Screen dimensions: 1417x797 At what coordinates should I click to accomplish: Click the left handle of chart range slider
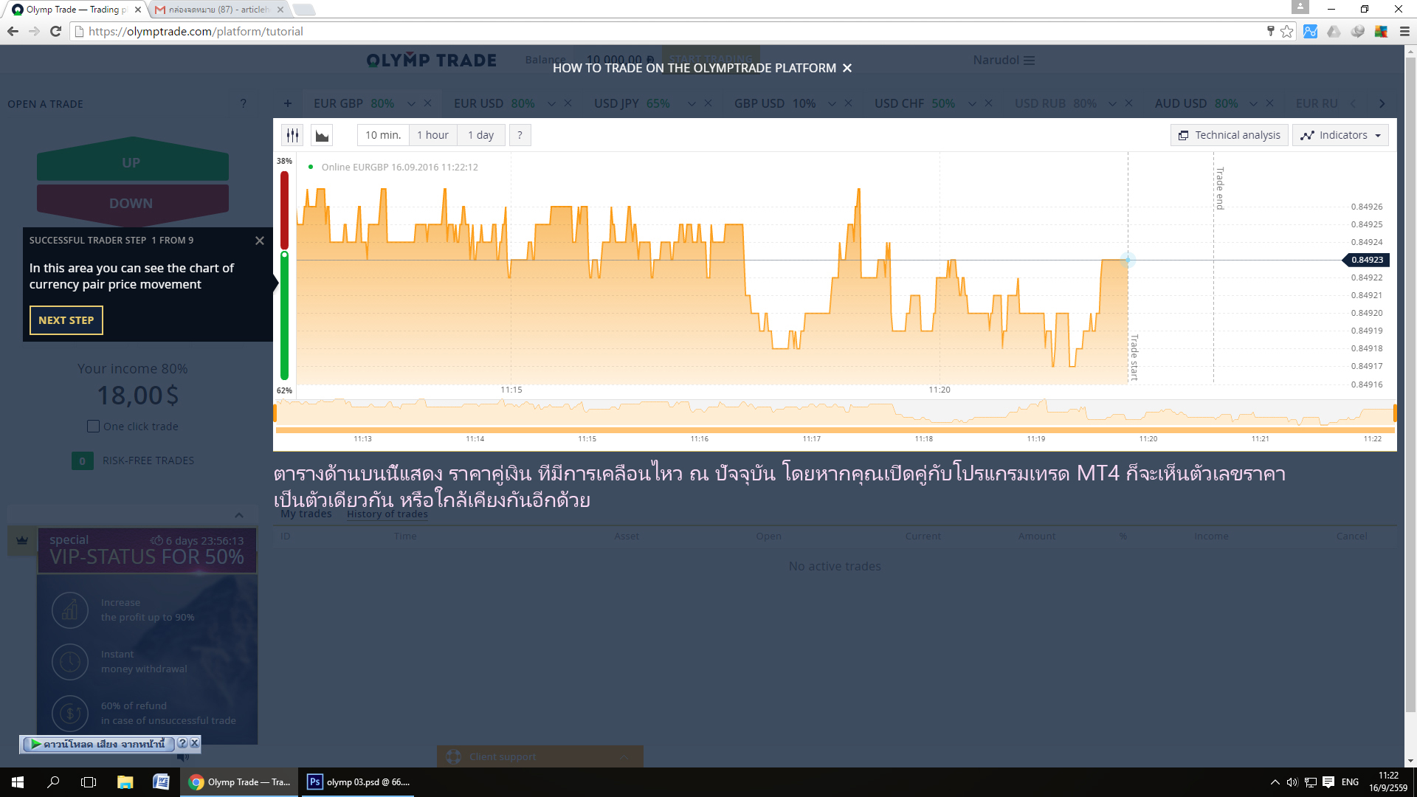pyautogui.click(x=275, y=413)
